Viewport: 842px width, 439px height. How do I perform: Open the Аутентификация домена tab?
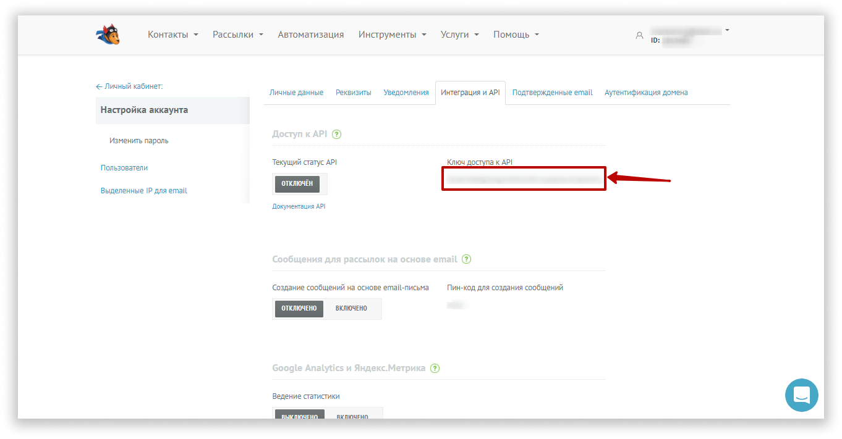pos(646,93)
